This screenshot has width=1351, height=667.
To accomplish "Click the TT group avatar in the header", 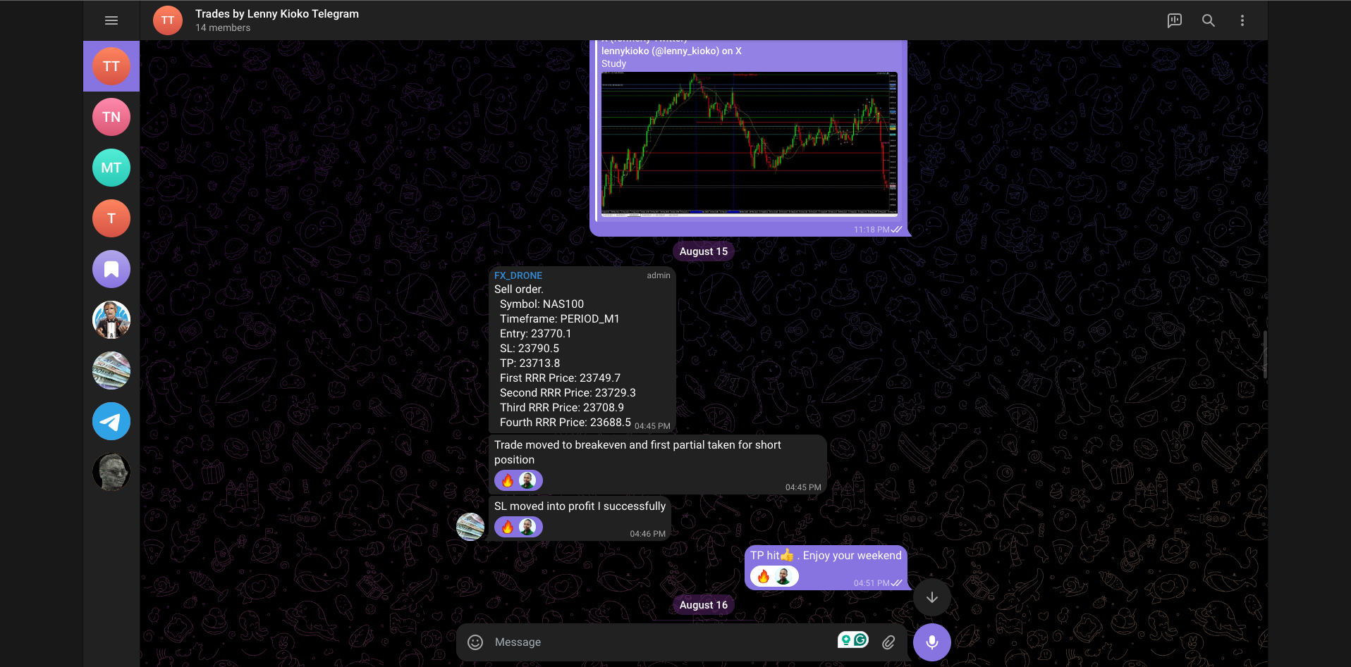I will pyautogui.click(x=167, y=20).
